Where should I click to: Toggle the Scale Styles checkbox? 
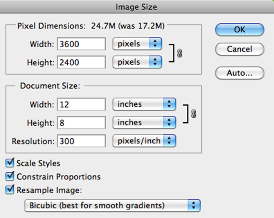pos(10,163)
